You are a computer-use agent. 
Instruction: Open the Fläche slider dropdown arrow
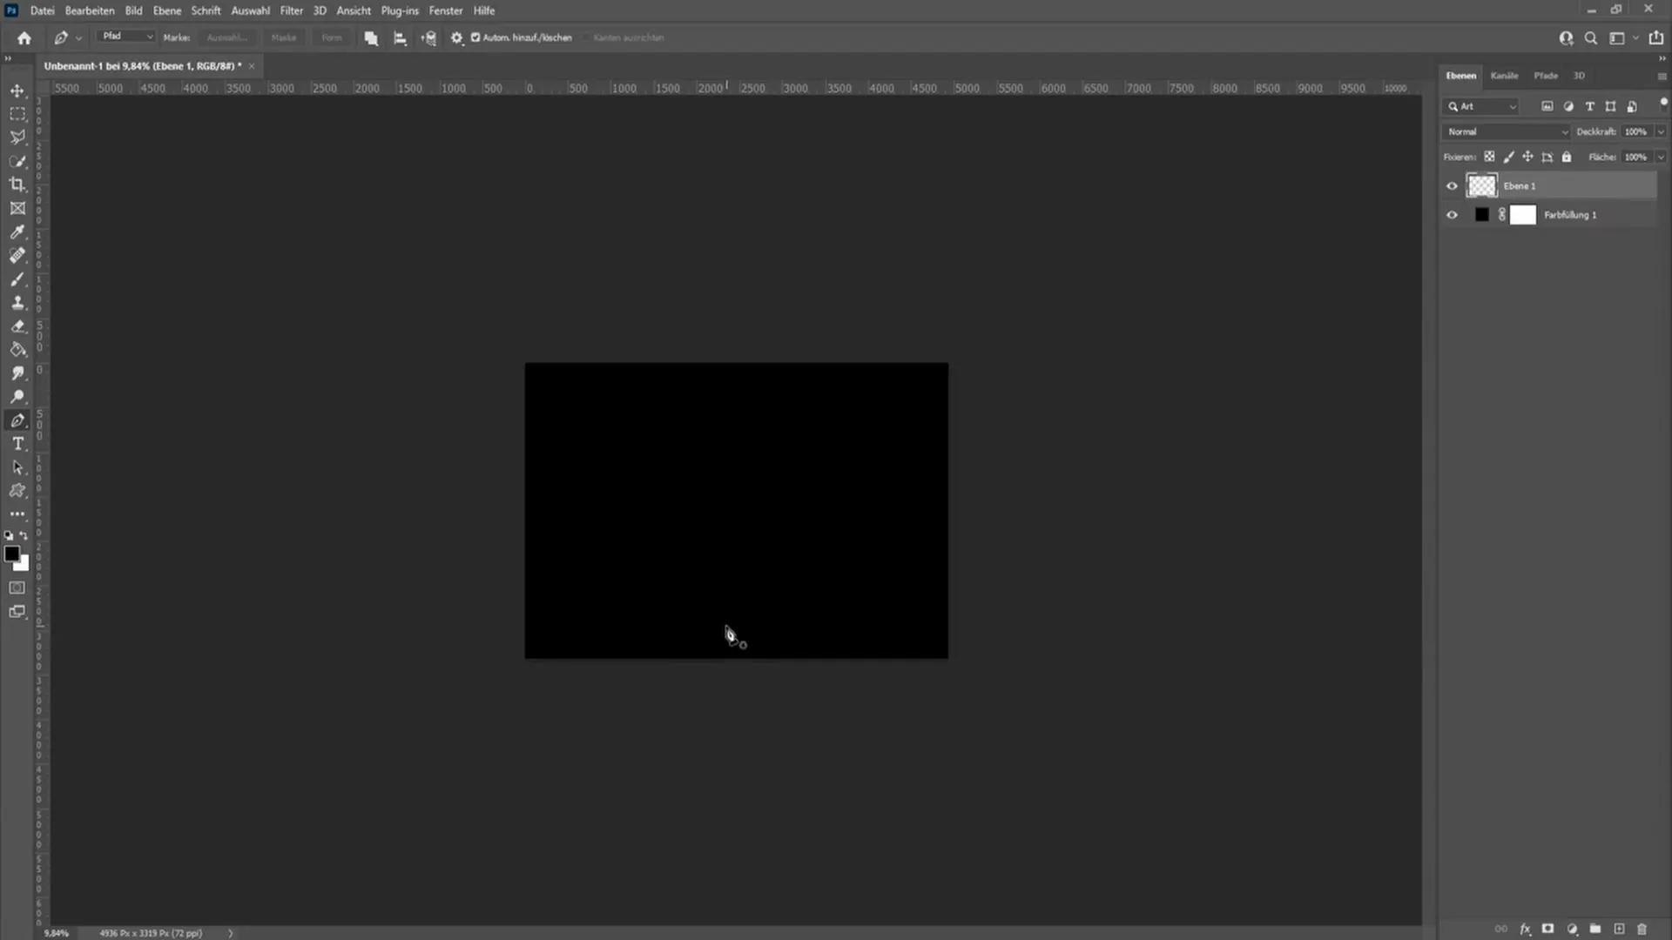[x=1661, y=158]
